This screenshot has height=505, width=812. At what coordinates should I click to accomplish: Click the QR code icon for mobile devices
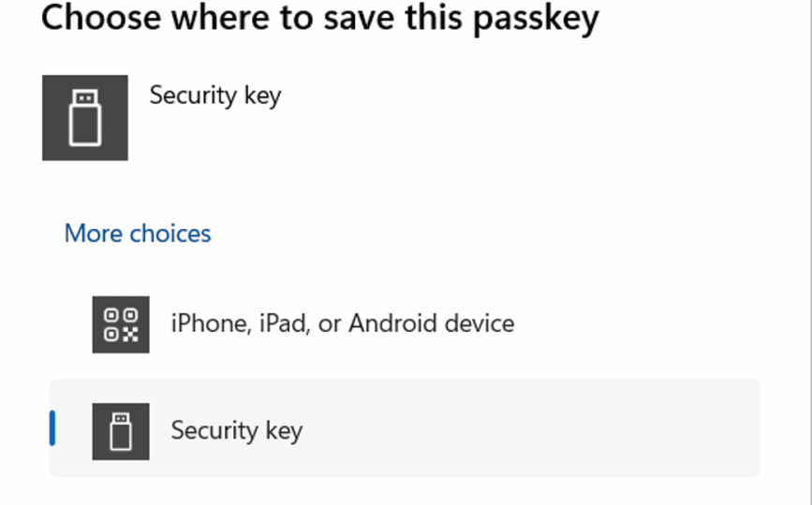(120, 325)
